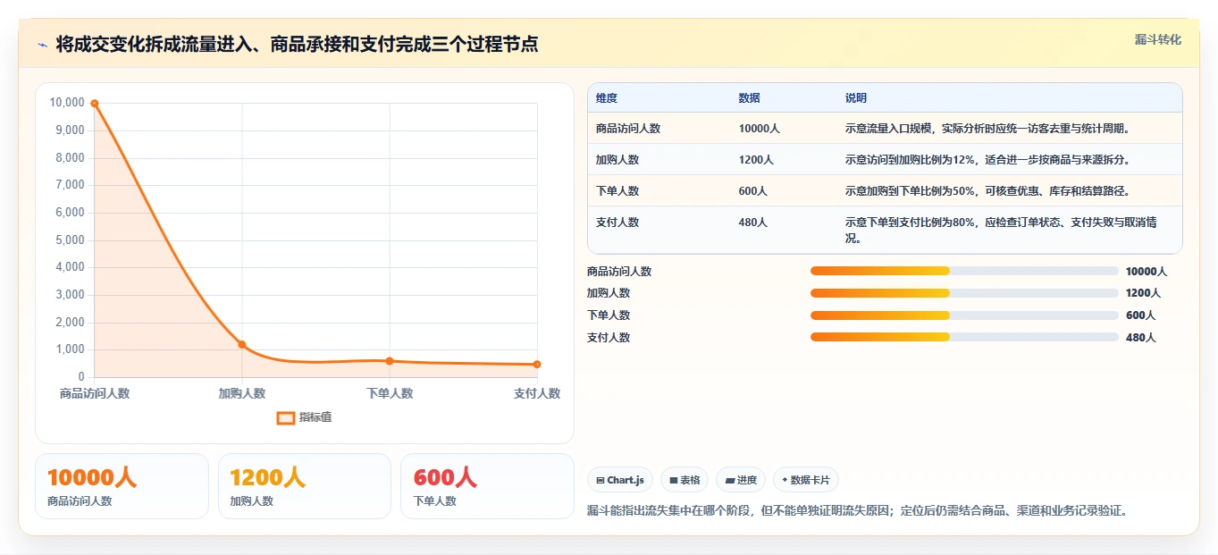1218x555 pixels.
Task: Toggle the 指标值 legend swatch under the chart
Action: tap(286, 417)
